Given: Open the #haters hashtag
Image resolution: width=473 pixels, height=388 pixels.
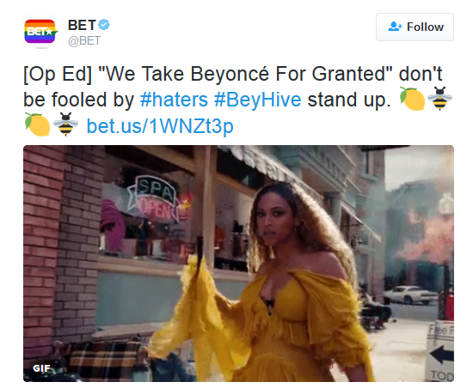Looking at the screenshot, I should click(174, 100).
